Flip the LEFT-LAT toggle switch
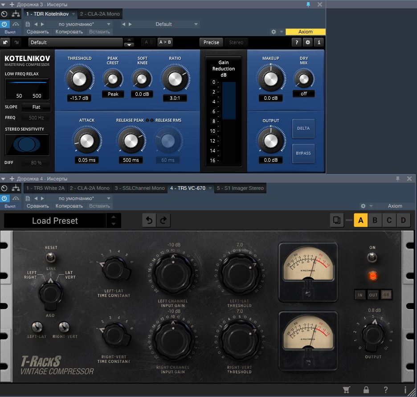This screenshot has height=397, width=417. (x=37, y=327)
